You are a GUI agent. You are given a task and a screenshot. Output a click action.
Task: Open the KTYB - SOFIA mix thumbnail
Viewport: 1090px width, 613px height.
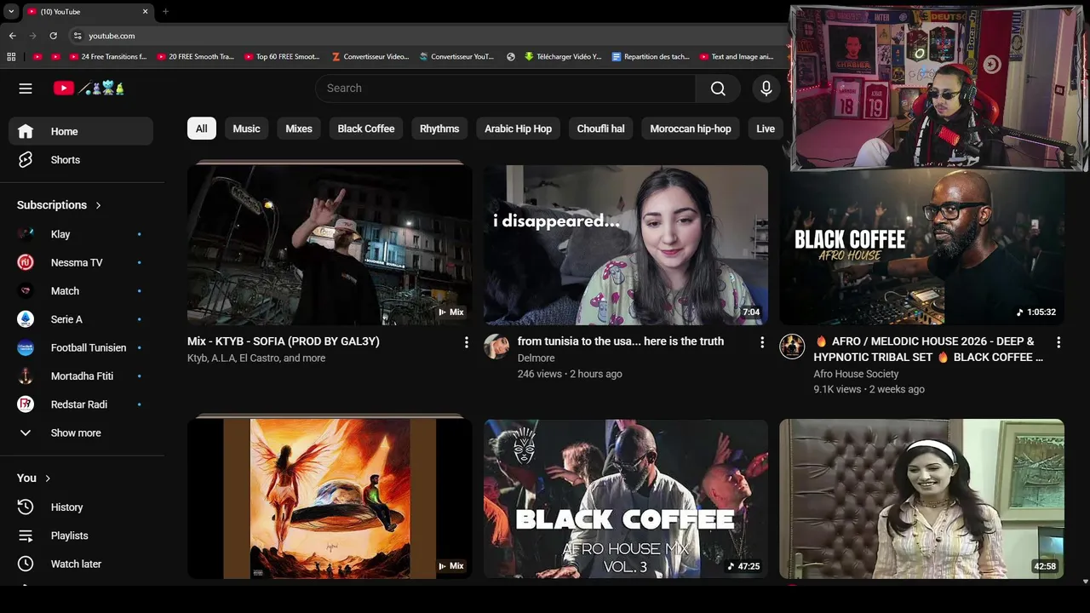click(330, 244)
